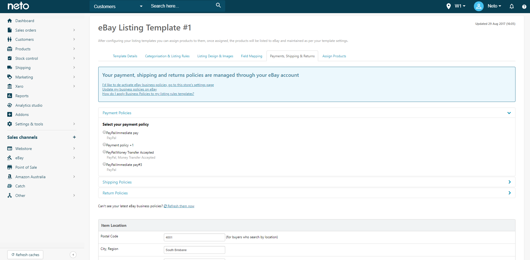Select Payments, Shipping & Returns tab
Image resolution: width=530 pixels, height=260 pixels.
(292, 56)
